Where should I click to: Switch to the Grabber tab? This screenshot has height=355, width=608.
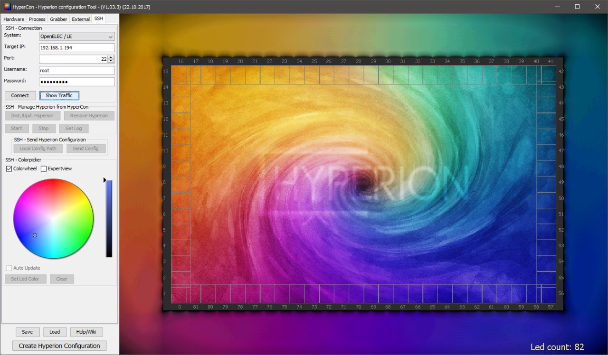[x=58, y=19]
